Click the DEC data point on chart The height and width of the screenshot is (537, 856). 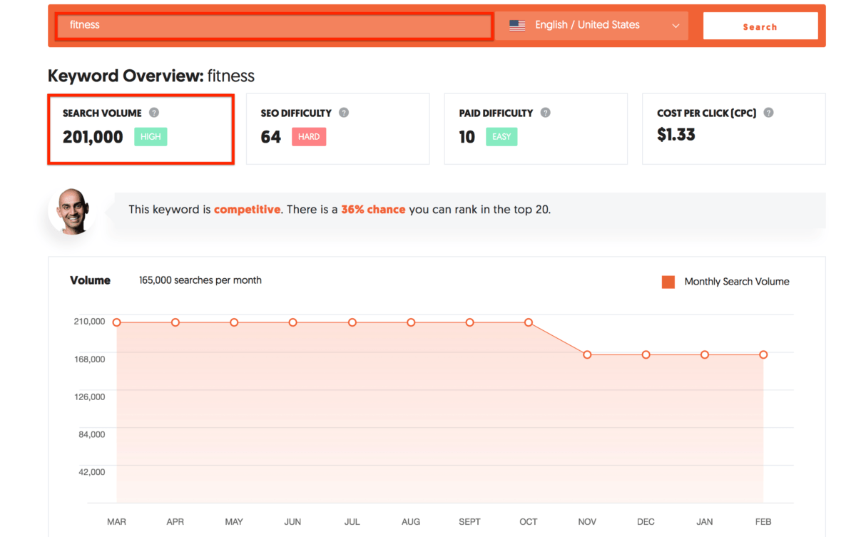tap(646, 354)
